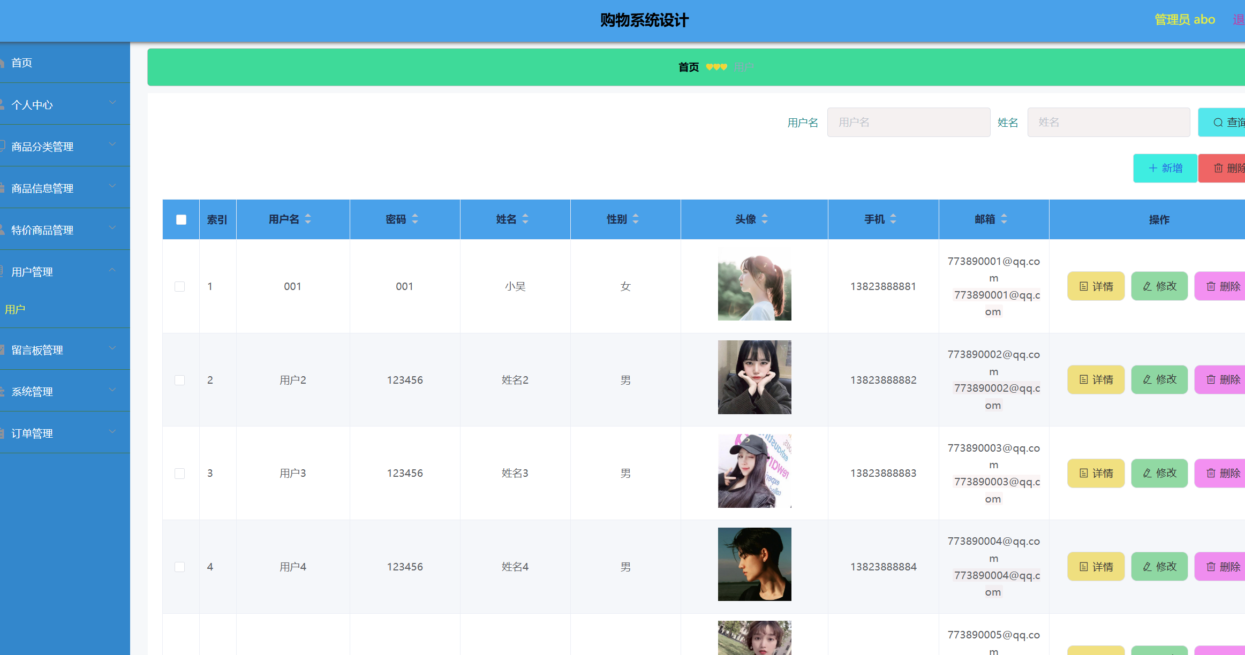Viewport: 1245px width, 655px height.
Task: Check the row checkbox for user 001
Action: (180, 286)
